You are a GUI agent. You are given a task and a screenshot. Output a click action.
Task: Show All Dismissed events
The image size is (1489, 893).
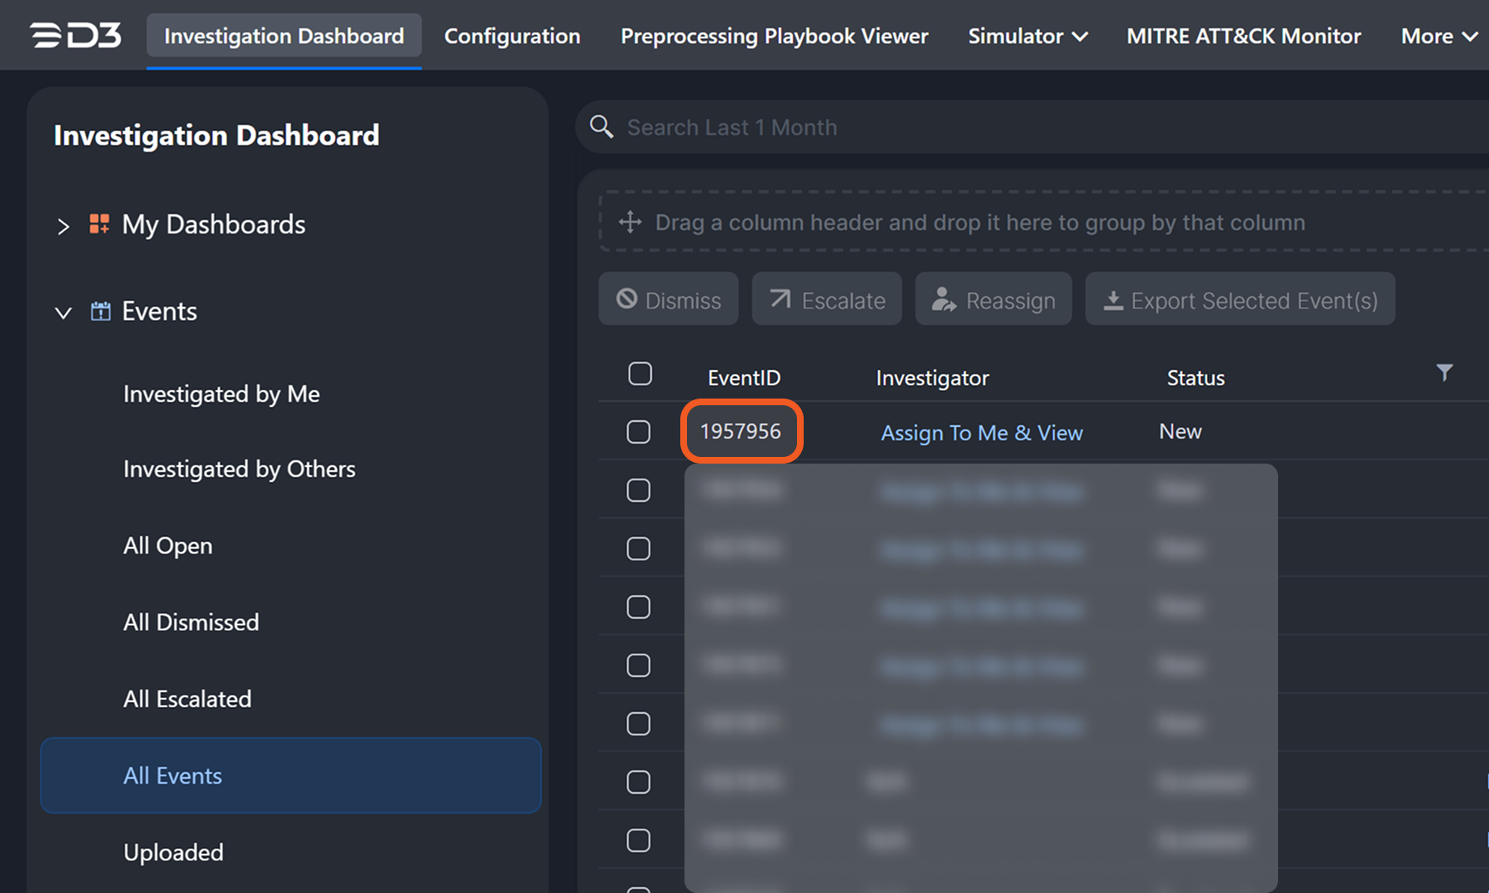(x=191, y=622)
